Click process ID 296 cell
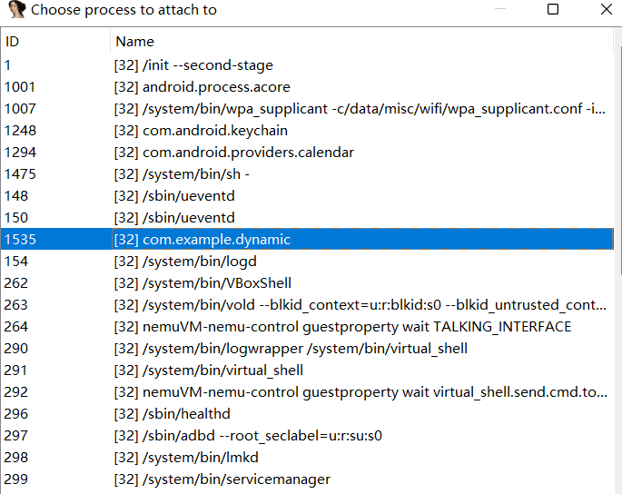622x494 pixels. pyautogui.click(x=16, y=414)
